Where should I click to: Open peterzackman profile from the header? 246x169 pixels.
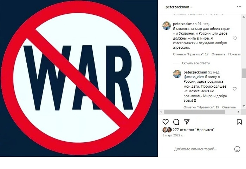[x=177, y=7]
